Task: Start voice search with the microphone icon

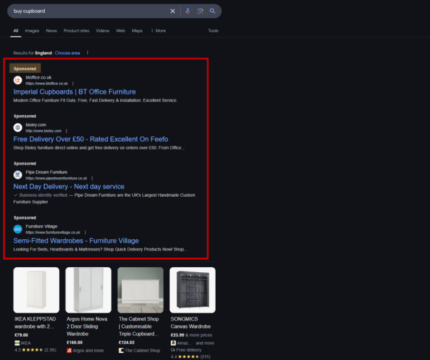Action: (x=188, y=11)
